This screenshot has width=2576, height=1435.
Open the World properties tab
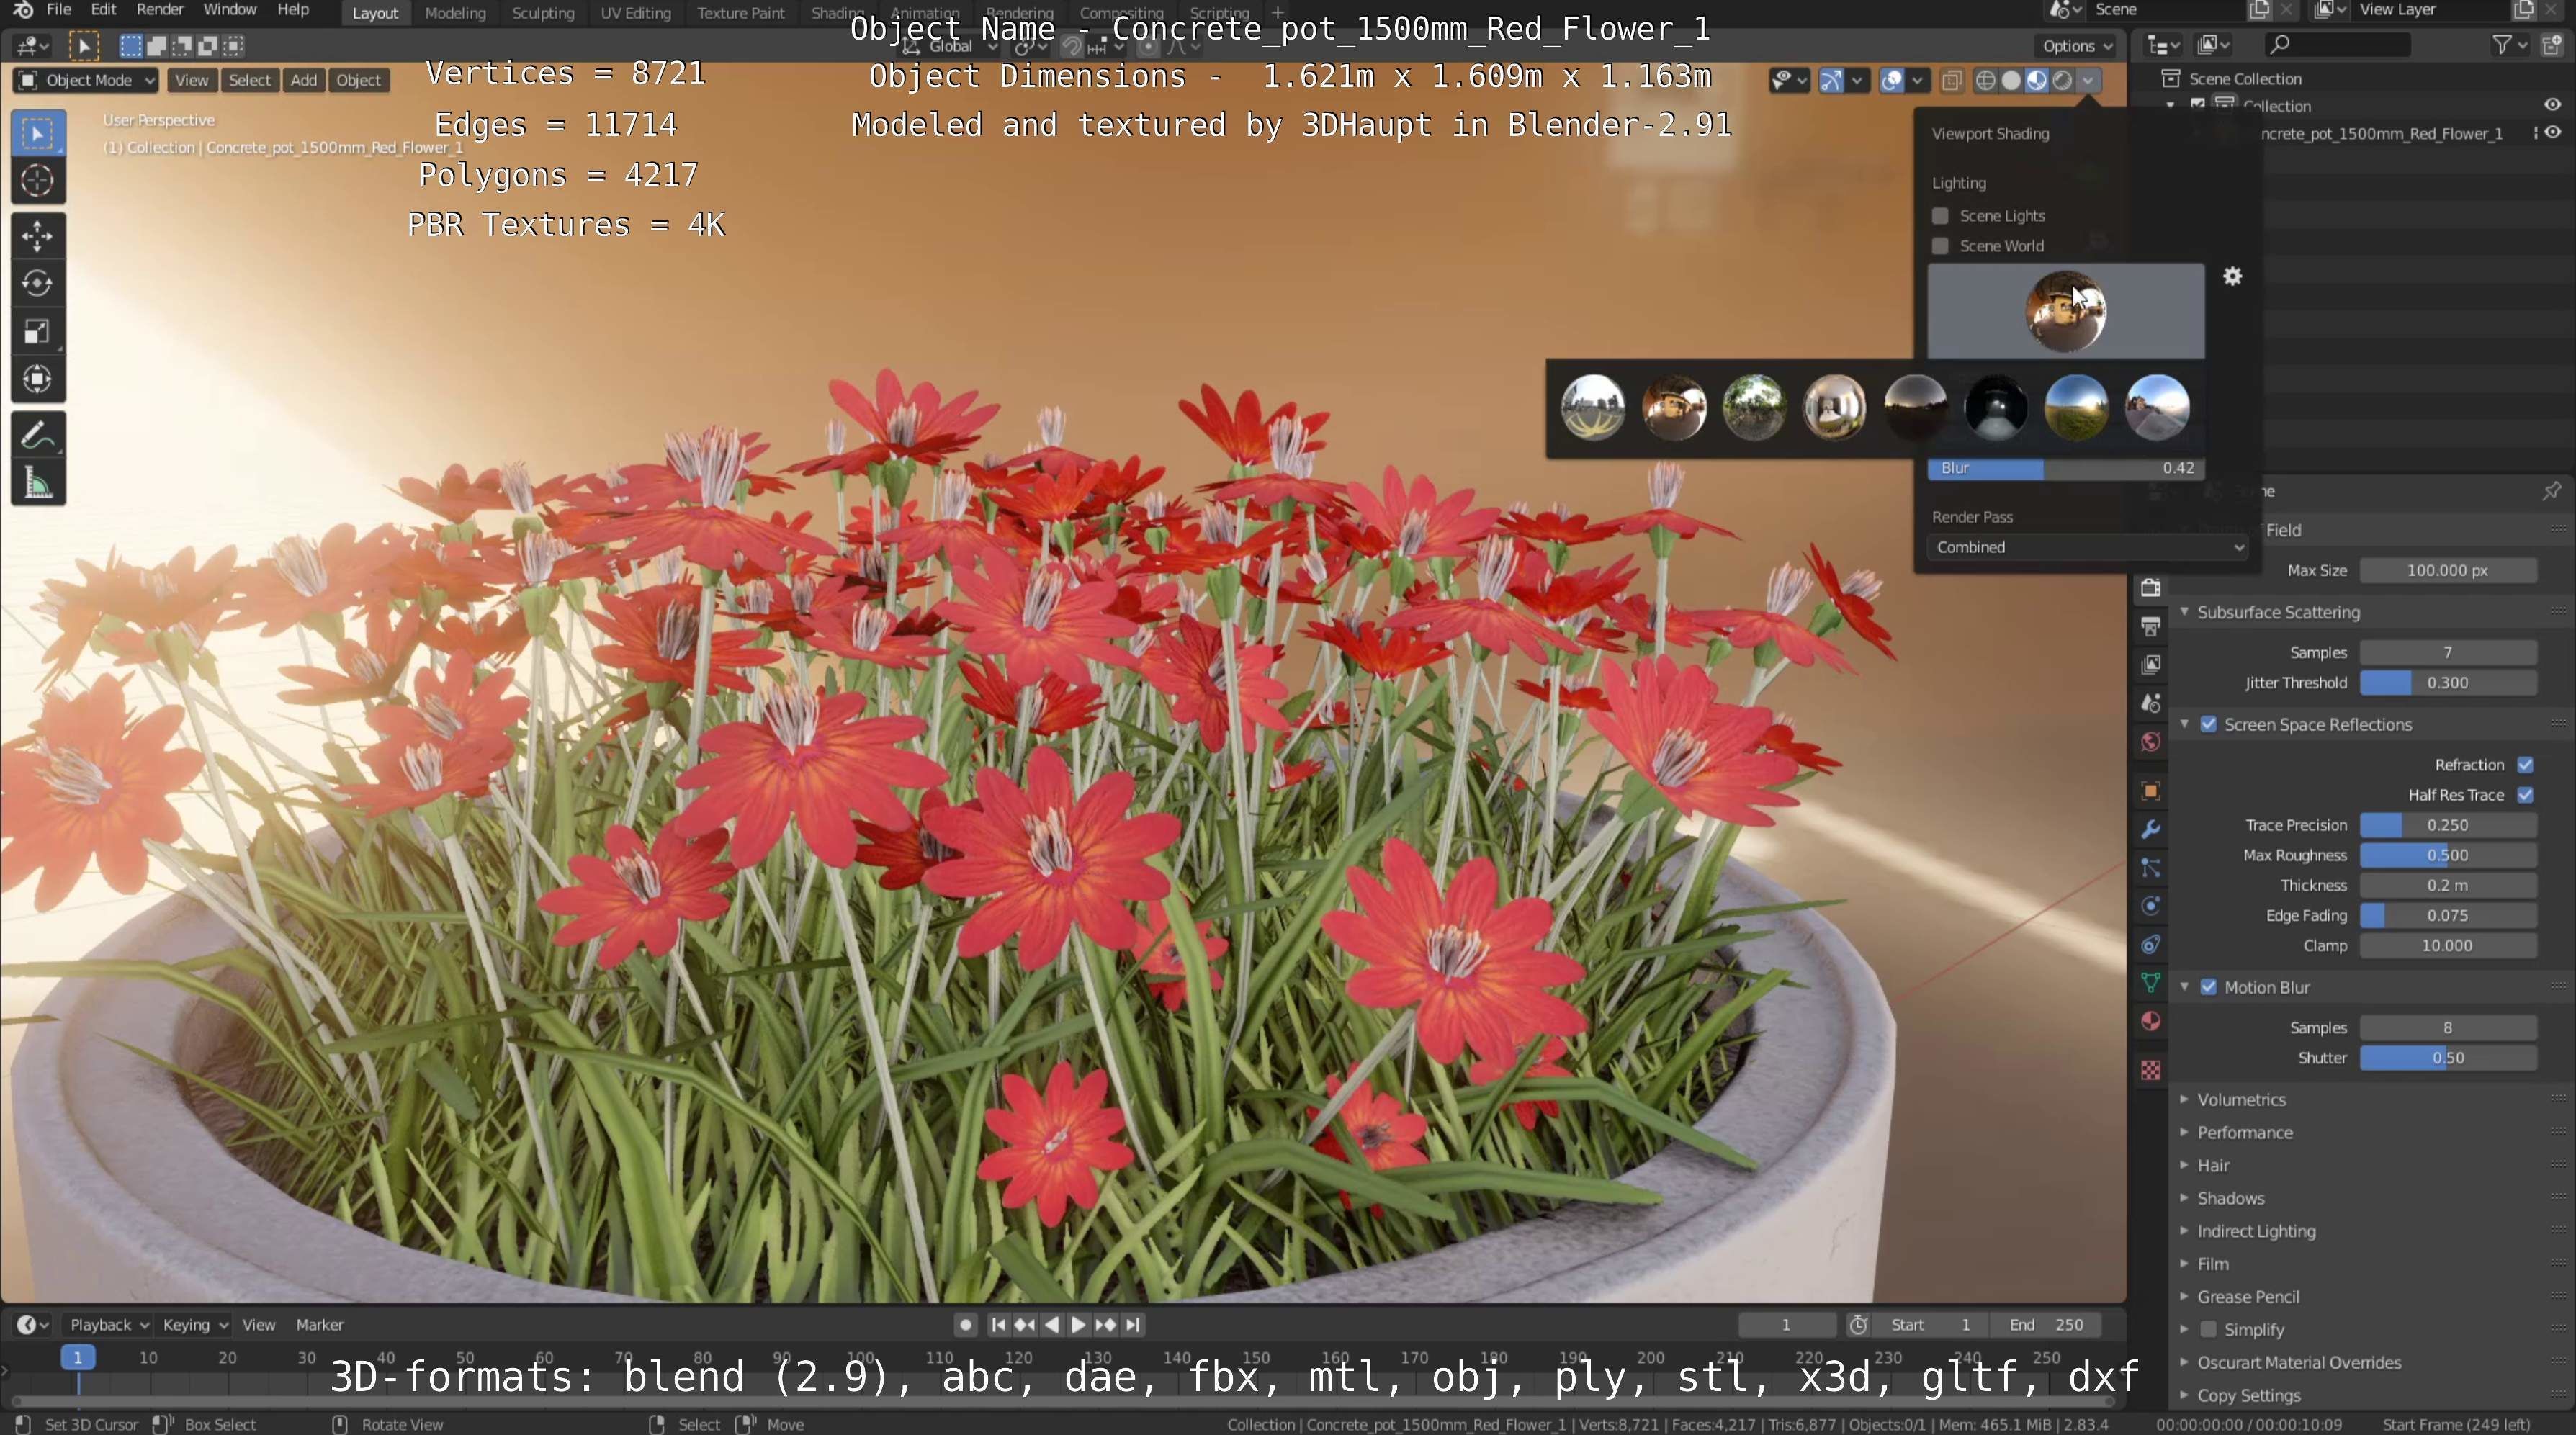2151,742
